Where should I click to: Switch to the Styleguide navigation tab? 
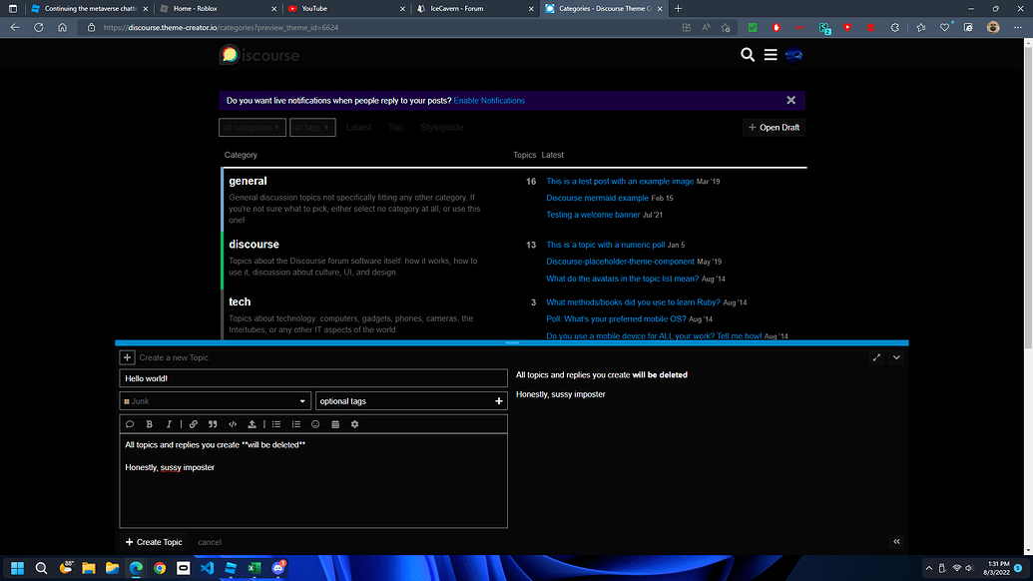[441, 128]
